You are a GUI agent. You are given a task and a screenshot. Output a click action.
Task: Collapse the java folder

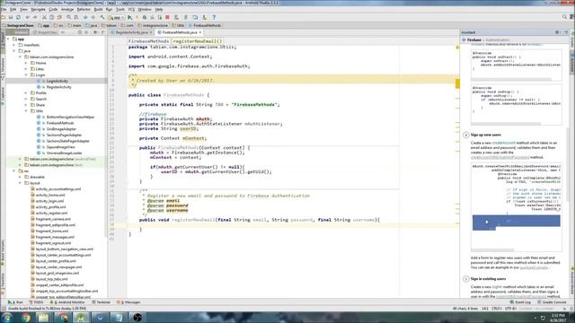pos(14,51)
